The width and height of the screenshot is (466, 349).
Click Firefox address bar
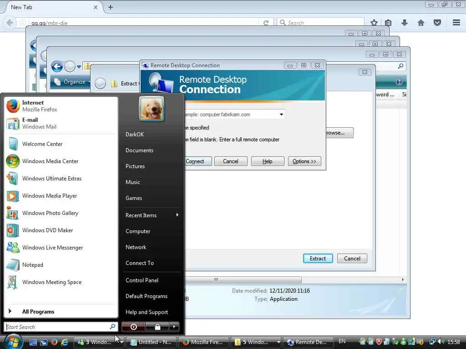click(x=144, y=23)
